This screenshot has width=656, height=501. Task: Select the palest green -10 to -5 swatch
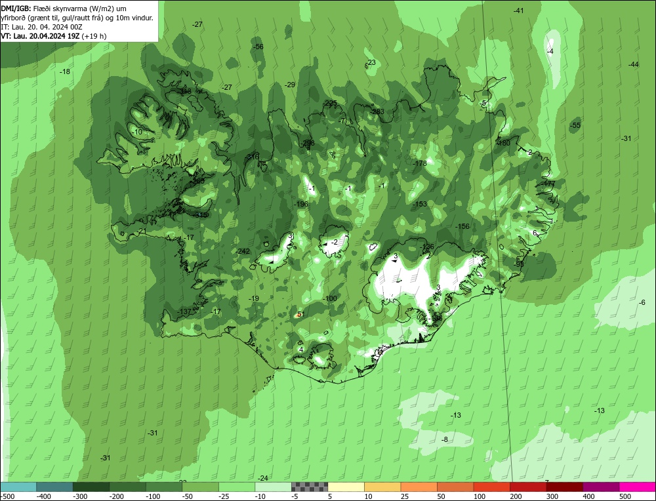[x=273, y=487]
